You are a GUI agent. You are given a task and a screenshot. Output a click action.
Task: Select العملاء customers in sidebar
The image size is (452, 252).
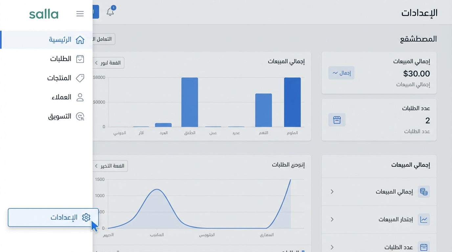click(67, 97)
